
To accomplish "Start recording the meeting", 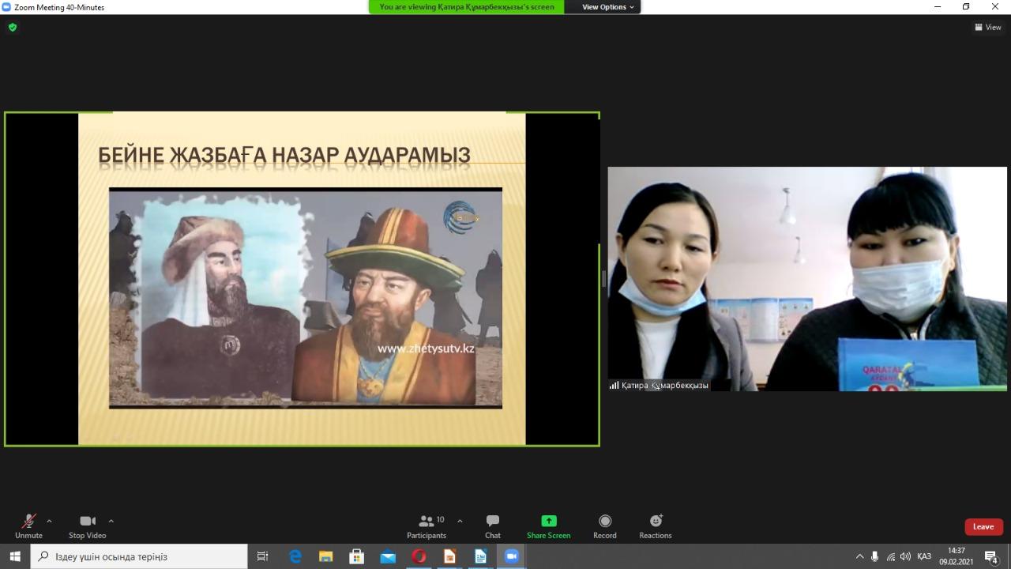I will tap(604, 526).
